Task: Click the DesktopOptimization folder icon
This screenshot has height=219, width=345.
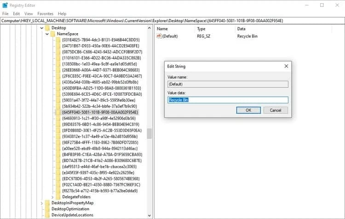Action: pos(47,209)
